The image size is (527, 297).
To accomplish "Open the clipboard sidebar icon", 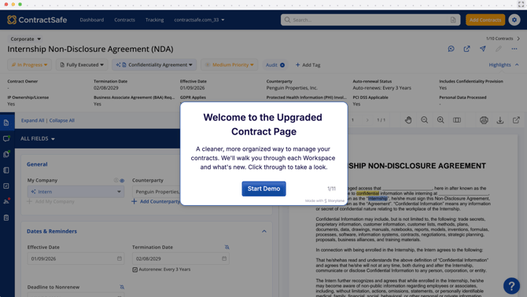I will (6, 218).
